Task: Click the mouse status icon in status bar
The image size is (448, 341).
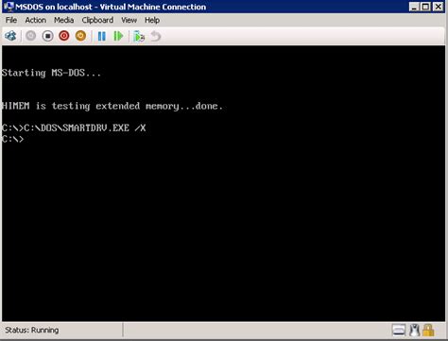Action: 415,331
